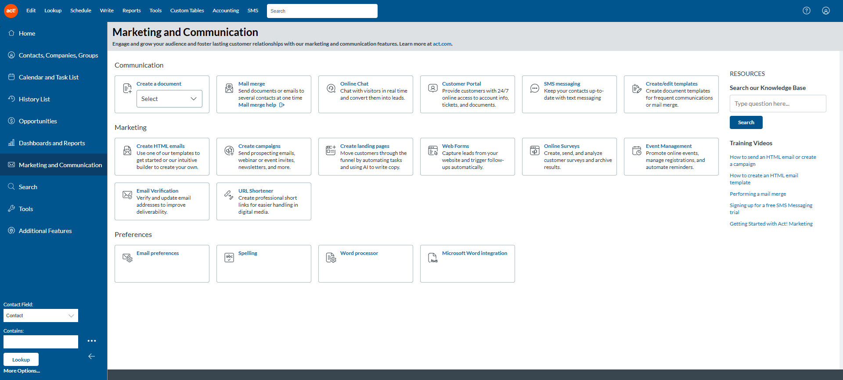Click the Marketing and Communication envelope icon
This screenshot has height=380, width=843.
(x=11, y=165)
